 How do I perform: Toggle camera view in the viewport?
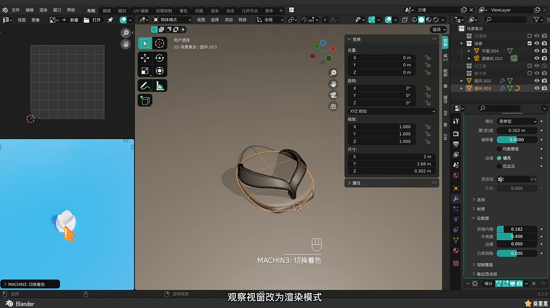(x=333, y=95)
